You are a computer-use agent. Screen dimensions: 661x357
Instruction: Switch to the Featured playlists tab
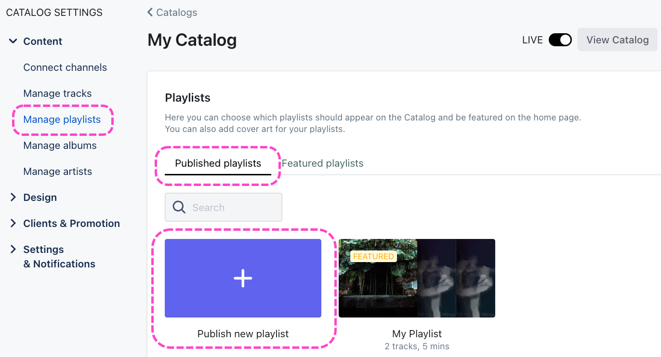322,163
